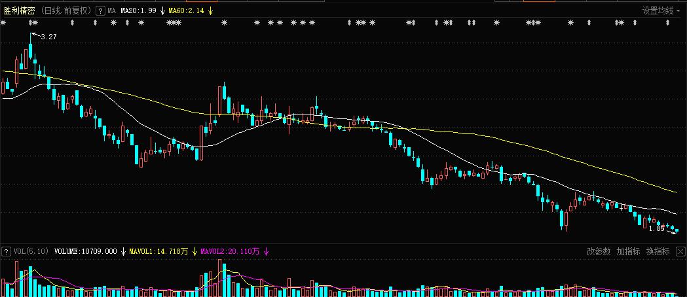Image resolution: width=687 pixels, height=297 pixels.
Task: Click the (日线,前复权) period label
Action: point(66,10)
